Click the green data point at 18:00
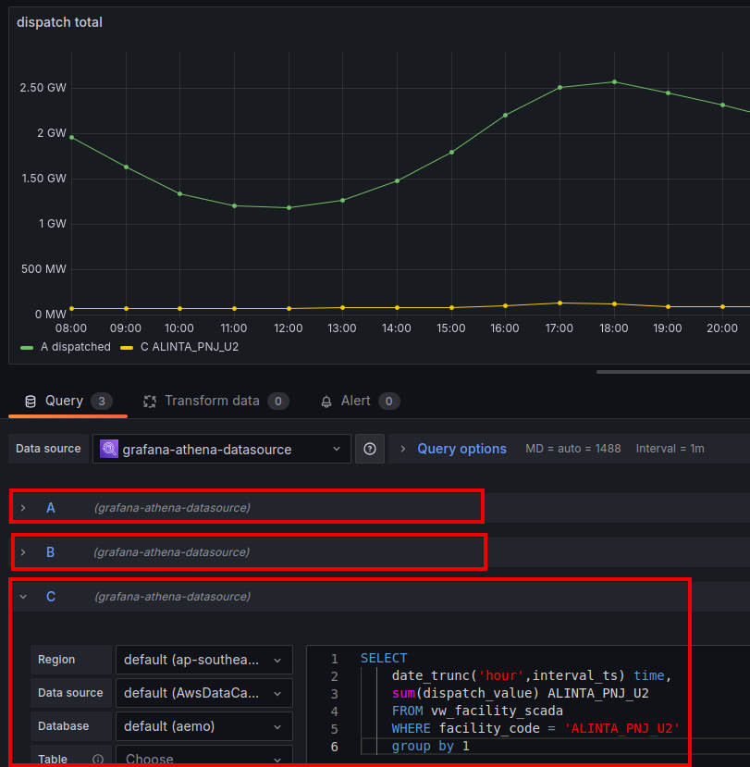Image resolution: width=750 pixels, height=767 pixels. (615, 82)
